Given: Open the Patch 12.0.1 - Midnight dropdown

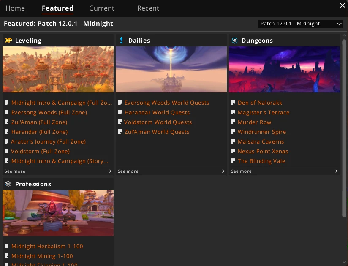Looking at the screenshot, I should pyautogui.click(x=300, y=24).
